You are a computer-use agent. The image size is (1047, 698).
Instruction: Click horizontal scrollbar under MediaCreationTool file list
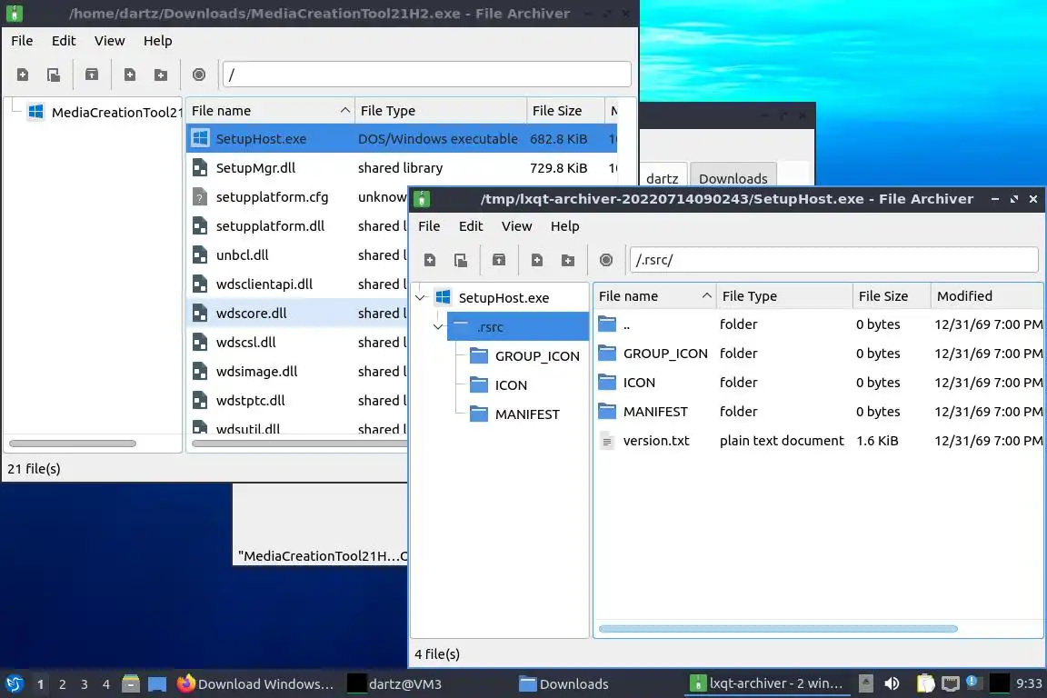point(299,444)
